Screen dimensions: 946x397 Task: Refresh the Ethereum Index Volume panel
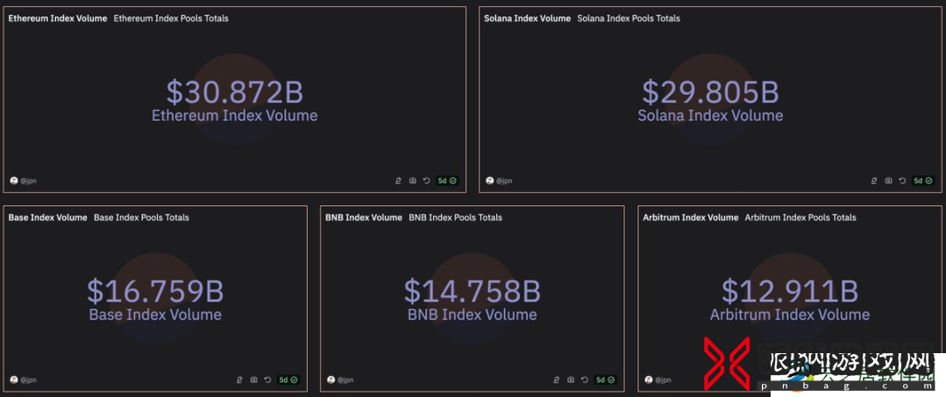427,181
